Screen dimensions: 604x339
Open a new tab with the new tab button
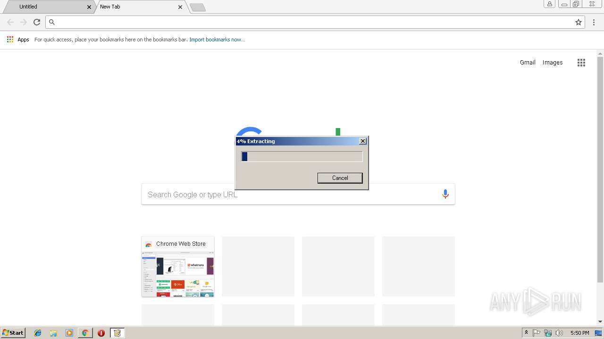[197, 7]
